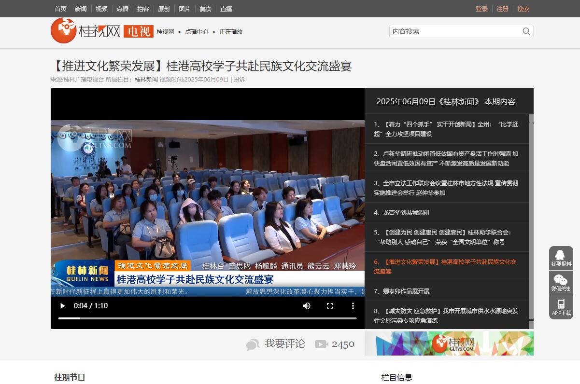The width and height of the screenshot is (580, 384).
Task: Click the 桂视网 logo icon
Action: coord(64,30)
